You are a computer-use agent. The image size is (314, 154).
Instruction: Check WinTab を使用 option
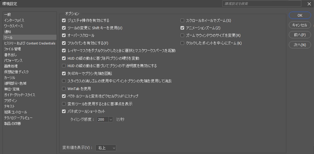(x=64, y=88)
